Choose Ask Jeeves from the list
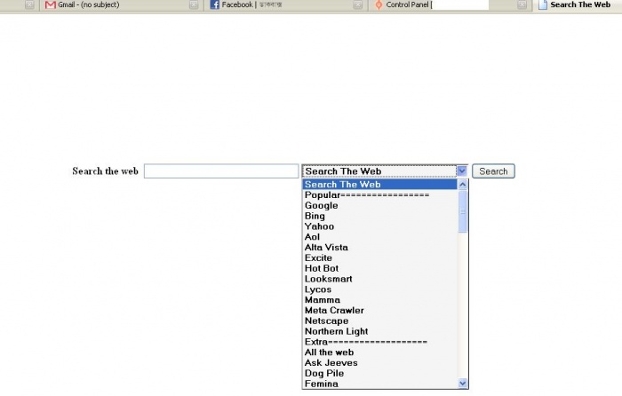Viewport: 622px width, 396px height. coord(379,362)
